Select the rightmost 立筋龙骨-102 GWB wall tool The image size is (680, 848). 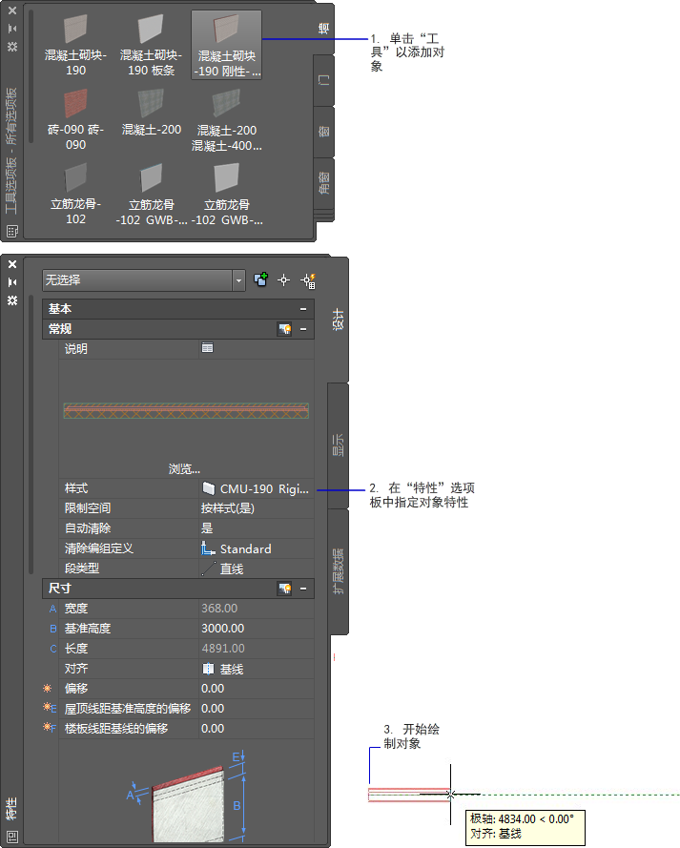click(x=226, y=196)
